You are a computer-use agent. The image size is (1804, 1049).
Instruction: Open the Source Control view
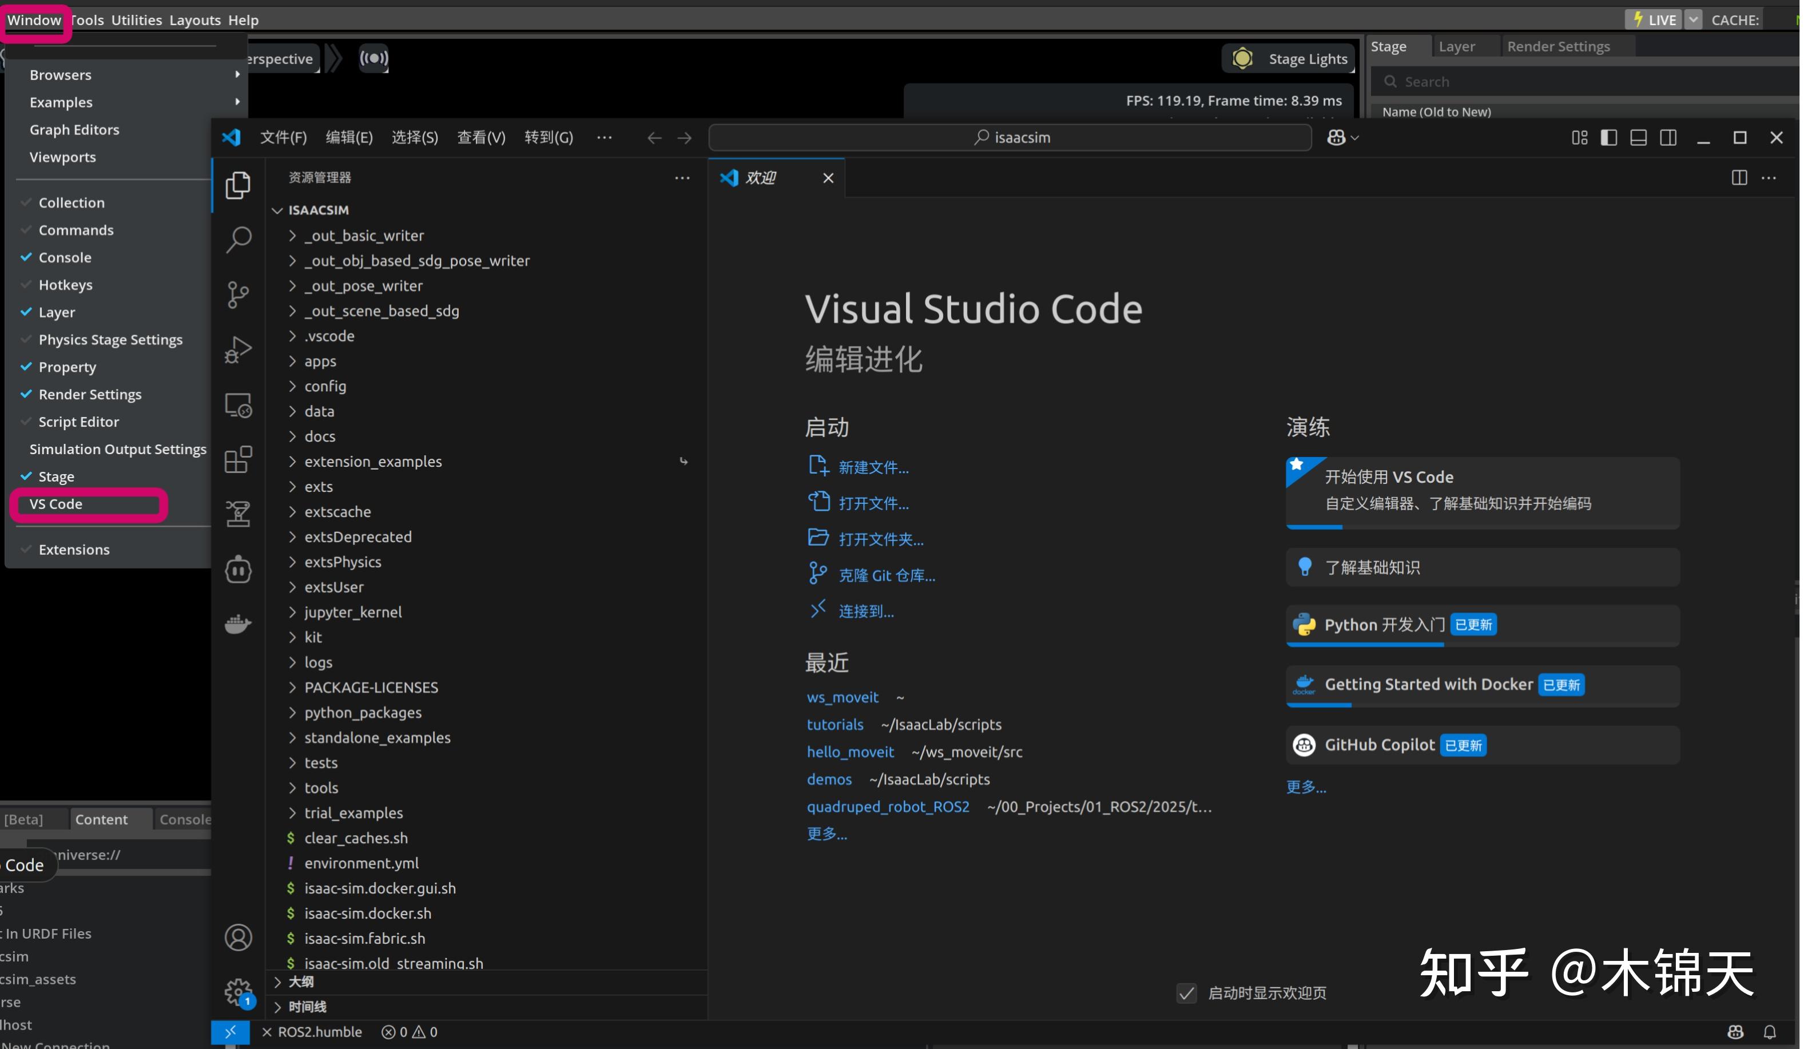tap(238, 293)
